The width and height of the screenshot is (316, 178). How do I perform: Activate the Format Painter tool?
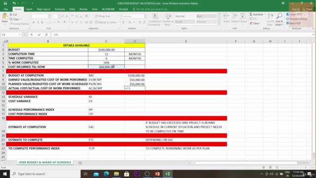19,24
